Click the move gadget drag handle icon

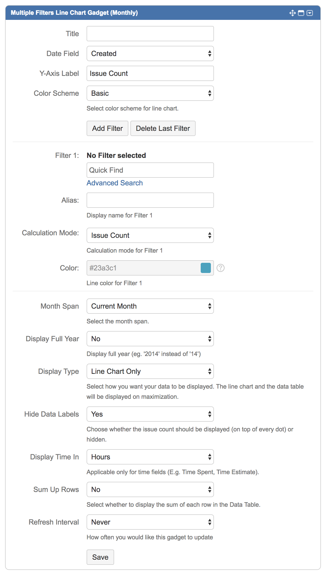292,13
